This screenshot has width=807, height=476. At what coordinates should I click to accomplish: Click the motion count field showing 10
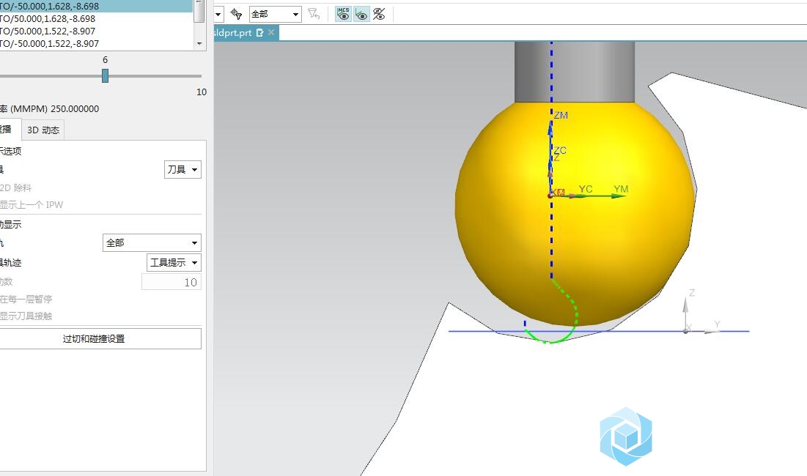pyautogui.click(x=172, y=282)
